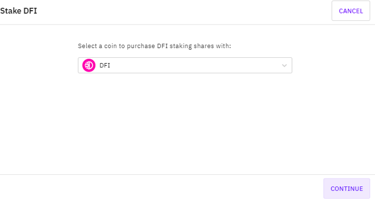The width and height of the screenshot is (375, 202).
Task: Dismiss the stake form with CANCEL
Action: [x=350, y=11]
